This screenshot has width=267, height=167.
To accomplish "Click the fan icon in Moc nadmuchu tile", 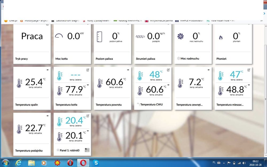I will pyautogui.click(x=180, y=37).
